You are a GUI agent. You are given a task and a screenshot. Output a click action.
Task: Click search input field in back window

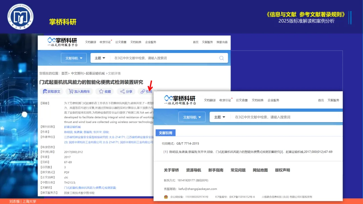(x=164, y=58)
